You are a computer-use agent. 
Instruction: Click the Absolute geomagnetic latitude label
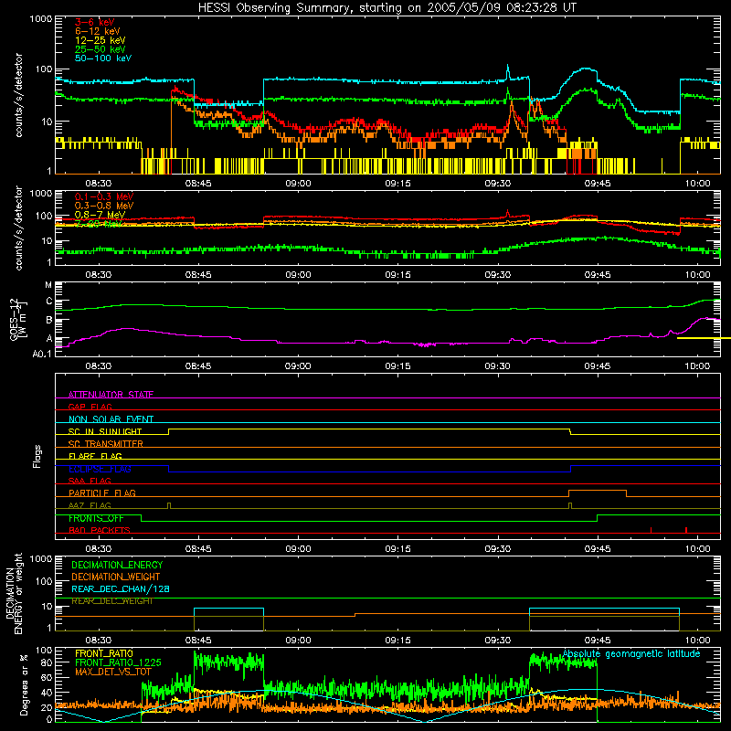(x=631, y=653)
